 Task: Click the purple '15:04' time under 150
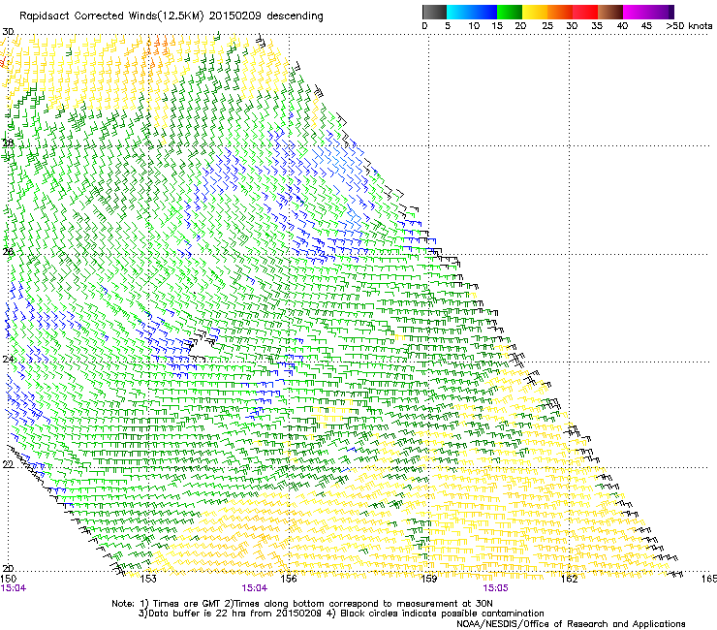click(x=14, y=588)
